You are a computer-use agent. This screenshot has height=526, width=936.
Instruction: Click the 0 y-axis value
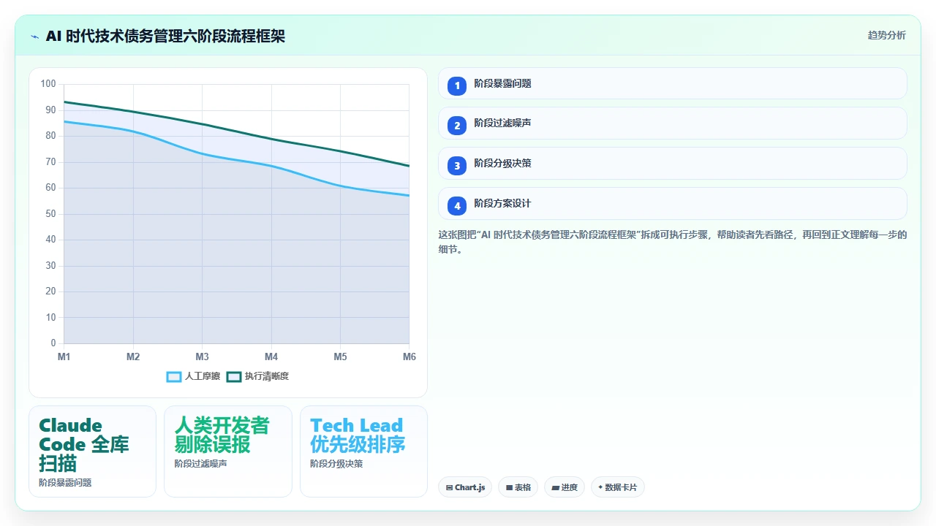pyautogui.click(x=53, y=343)
